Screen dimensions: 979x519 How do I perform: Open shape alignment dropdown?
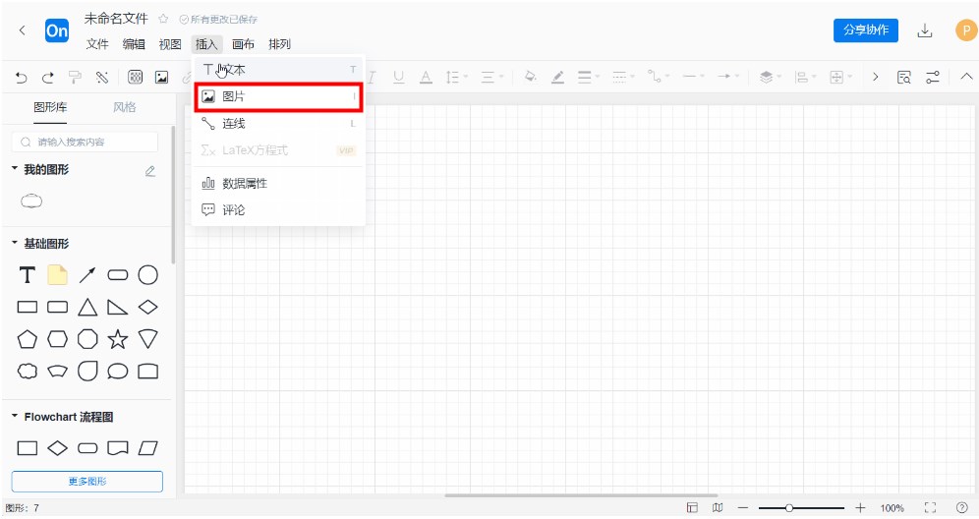[x=805, y=77]
